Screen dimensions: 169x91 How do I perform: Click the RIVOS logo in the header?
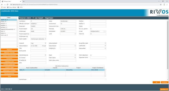pos(159,12)
